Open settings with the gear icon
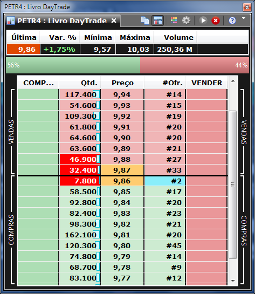This screenshot has height=294, width=255. [186, 20]
